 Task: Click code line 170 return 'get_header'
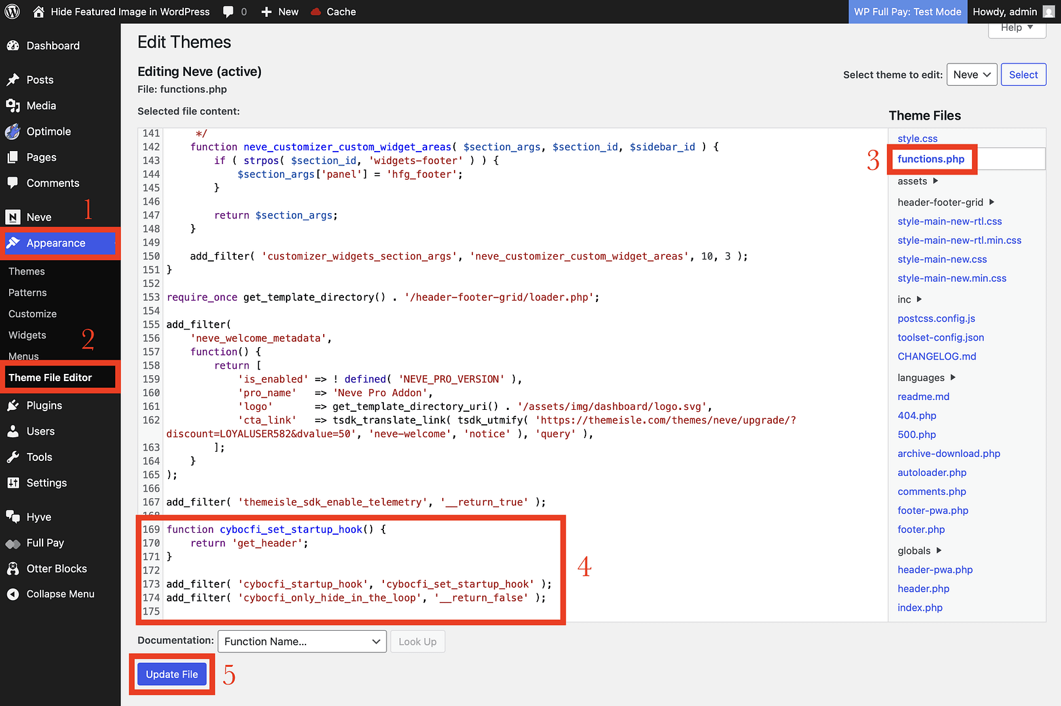click(249, 543)
